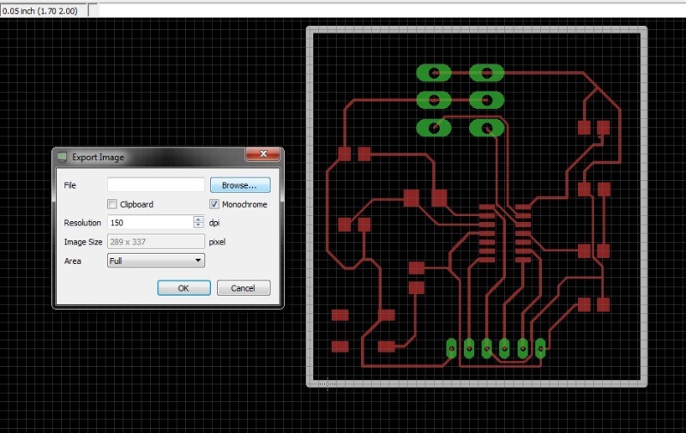Click the Browse... button

pyautogui.click(x=240, y=185)
